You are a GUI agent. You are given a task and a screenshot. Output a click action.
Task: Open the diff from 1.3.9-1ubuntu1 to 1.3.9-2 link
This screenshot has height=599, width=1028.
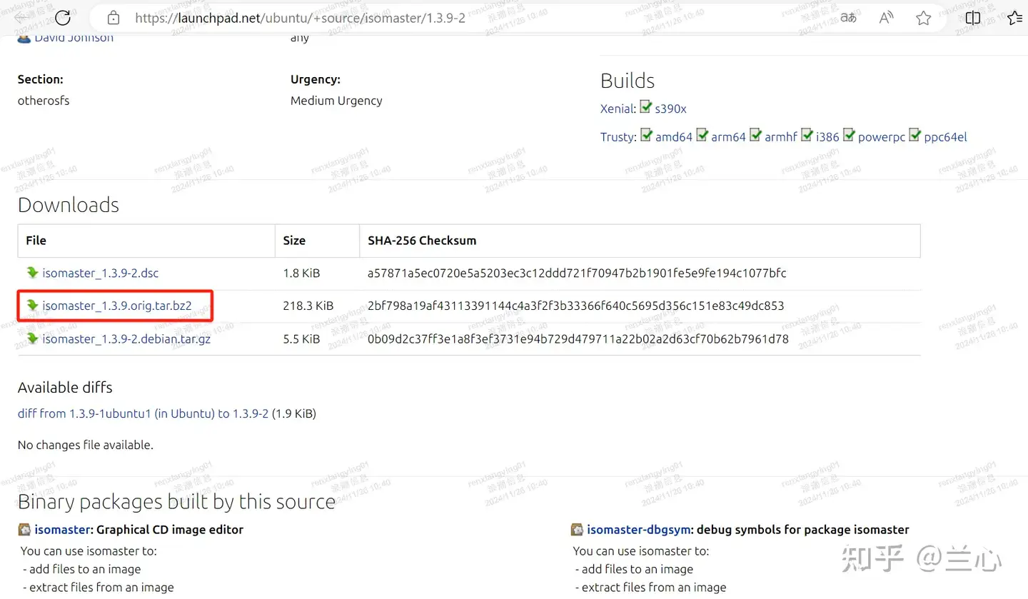click(143, 413)
